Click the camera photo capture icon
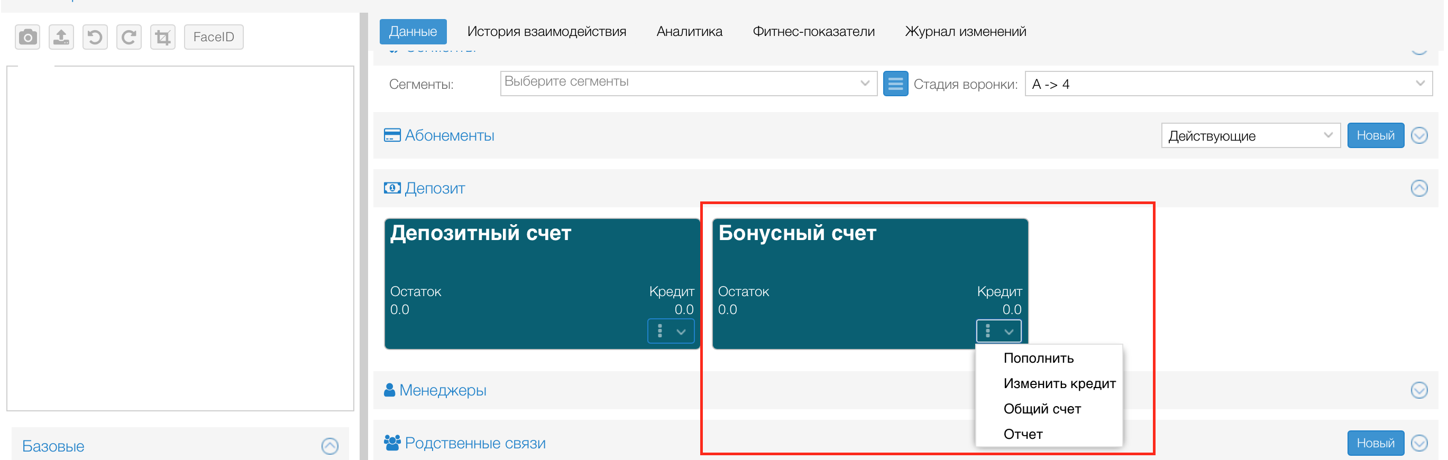The height and width of the screenshot is (460, 1448). [x=28, y=38]
